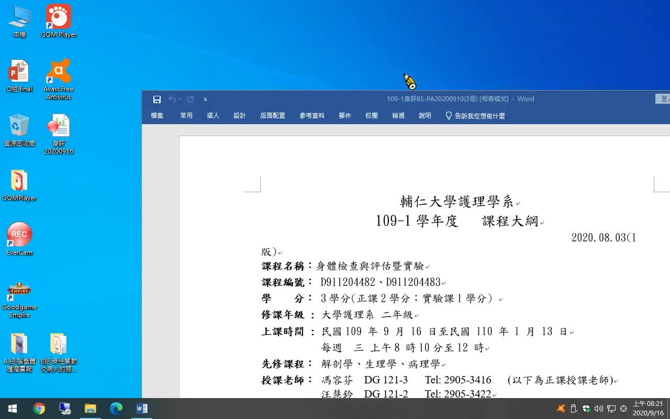This screenshot has width=670, height=419.
Task: Click the Undo icon in Word
Action: coord(172,99)
